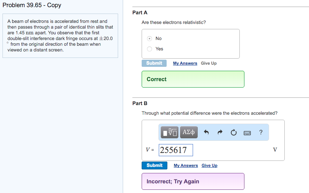Click Give Up link under Part B
Viewport: 309px width, 193px height.
(209, 165)
